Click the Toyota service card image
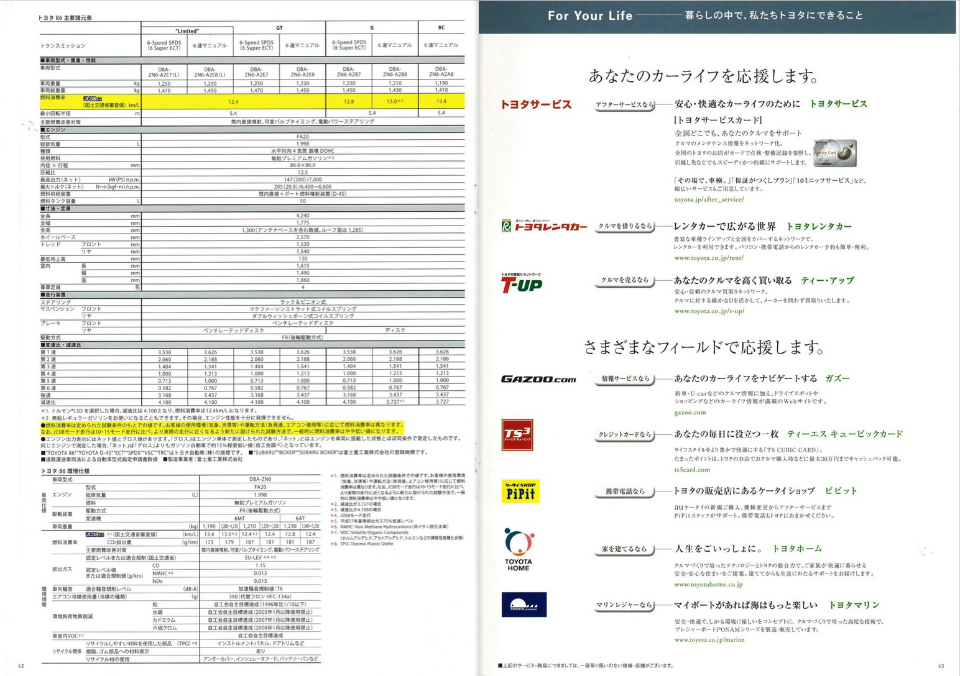 pos(835,153)
